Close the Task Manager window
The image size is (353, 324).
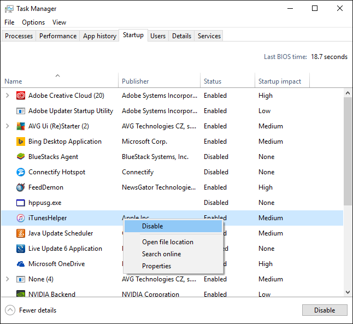tap(340, 9)
